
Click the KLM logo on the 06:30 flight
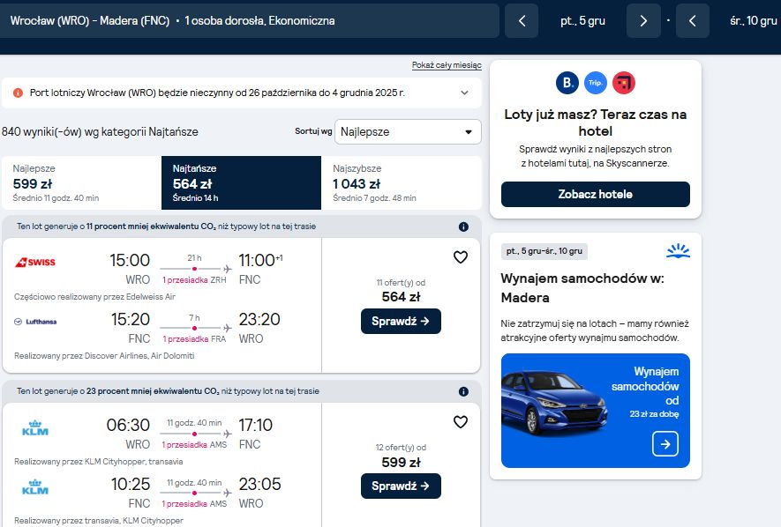(x=35, y=427)
